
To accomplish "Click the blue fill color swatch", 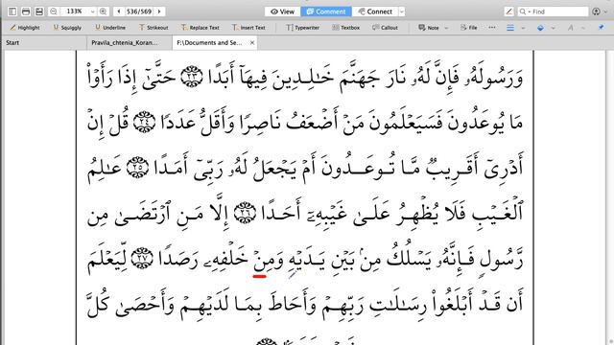I will click(x=540, y=28).
